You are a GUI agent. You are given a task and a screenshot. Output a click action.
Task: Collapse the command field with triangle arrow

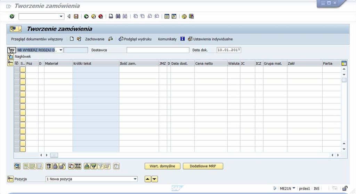[69, 16]
